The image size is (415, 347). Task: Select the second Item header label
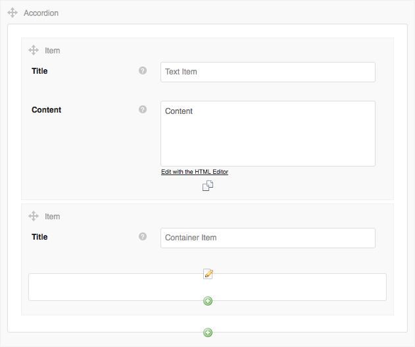[53, 217]
